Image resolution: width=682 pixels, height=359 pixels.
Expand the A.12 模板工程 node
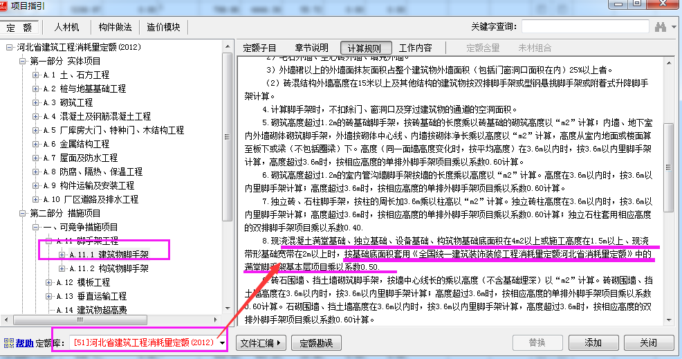48,282
